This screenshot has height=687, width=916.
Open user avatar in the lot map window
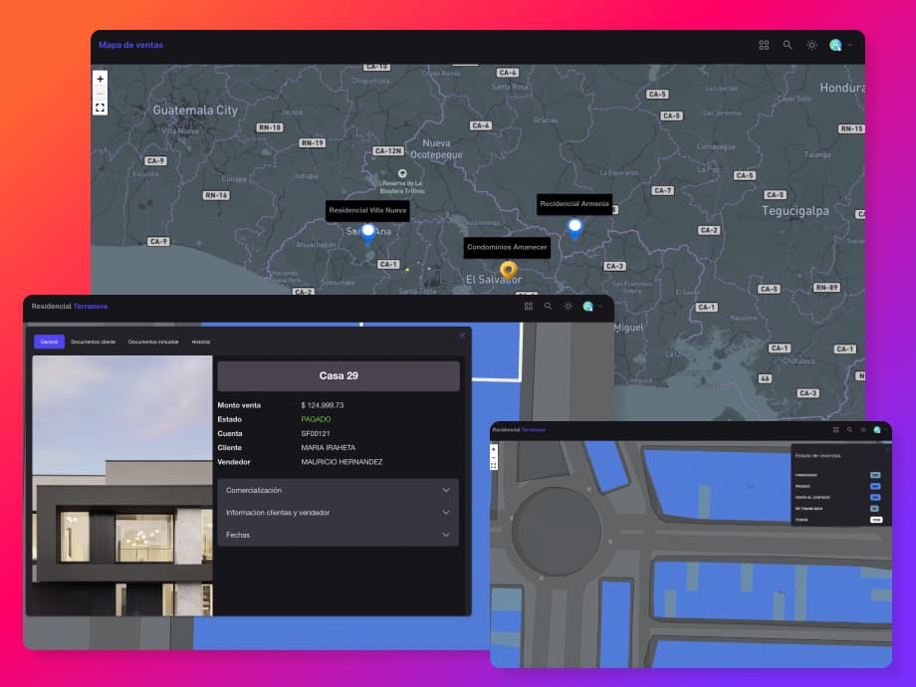[877, 430]
